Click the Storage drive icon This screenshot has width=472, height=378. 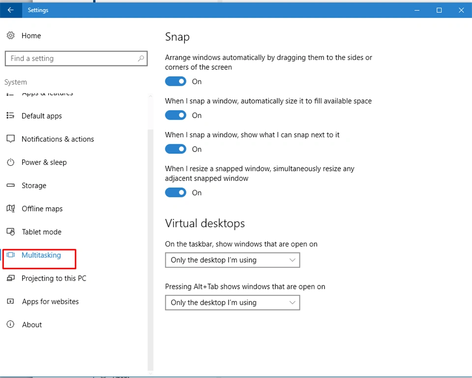click(10, 186)
